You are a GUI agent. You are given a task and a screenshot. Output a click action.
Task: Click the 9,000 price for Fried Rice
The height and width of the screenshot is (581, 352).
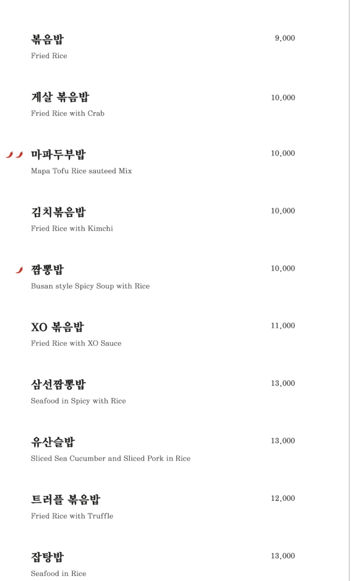point(285,38)
